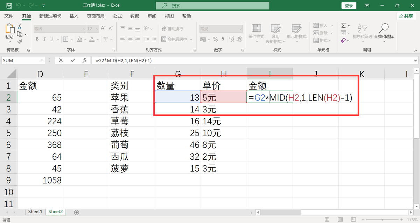The width and height of the screenshot is (420, 223).
Task: Click in the 搜索 search box
Action: 213,6
